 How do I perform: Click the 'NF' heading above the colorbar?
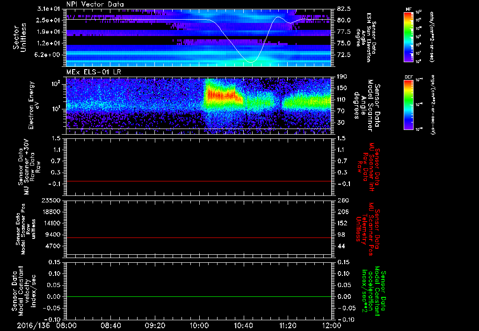[x=408, y=9]
